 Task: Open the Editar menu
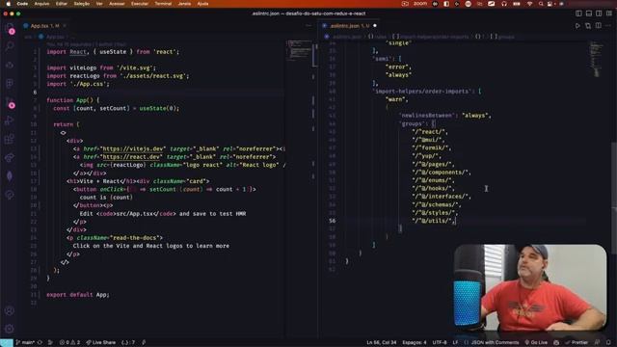62,4
